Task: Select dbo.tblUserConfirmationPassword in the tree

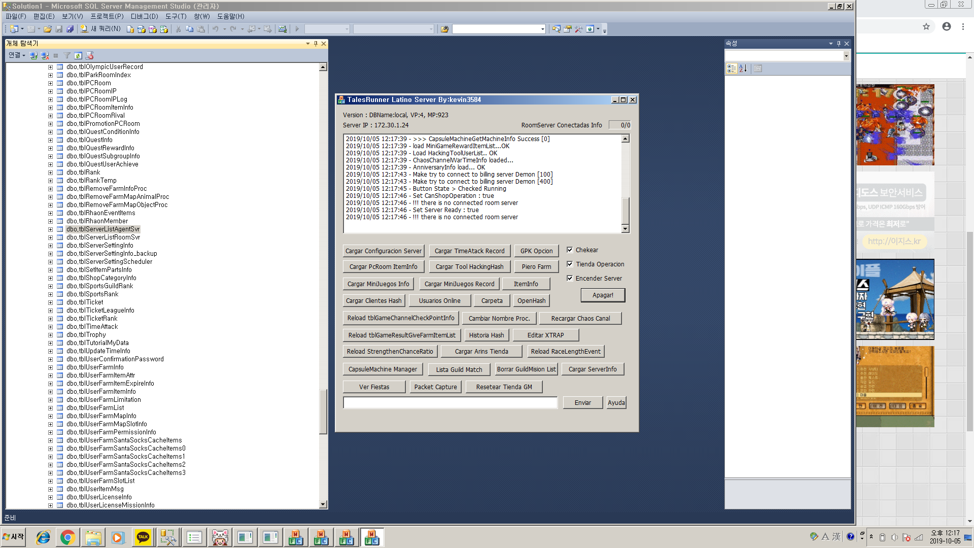Action: coord(115,359)
